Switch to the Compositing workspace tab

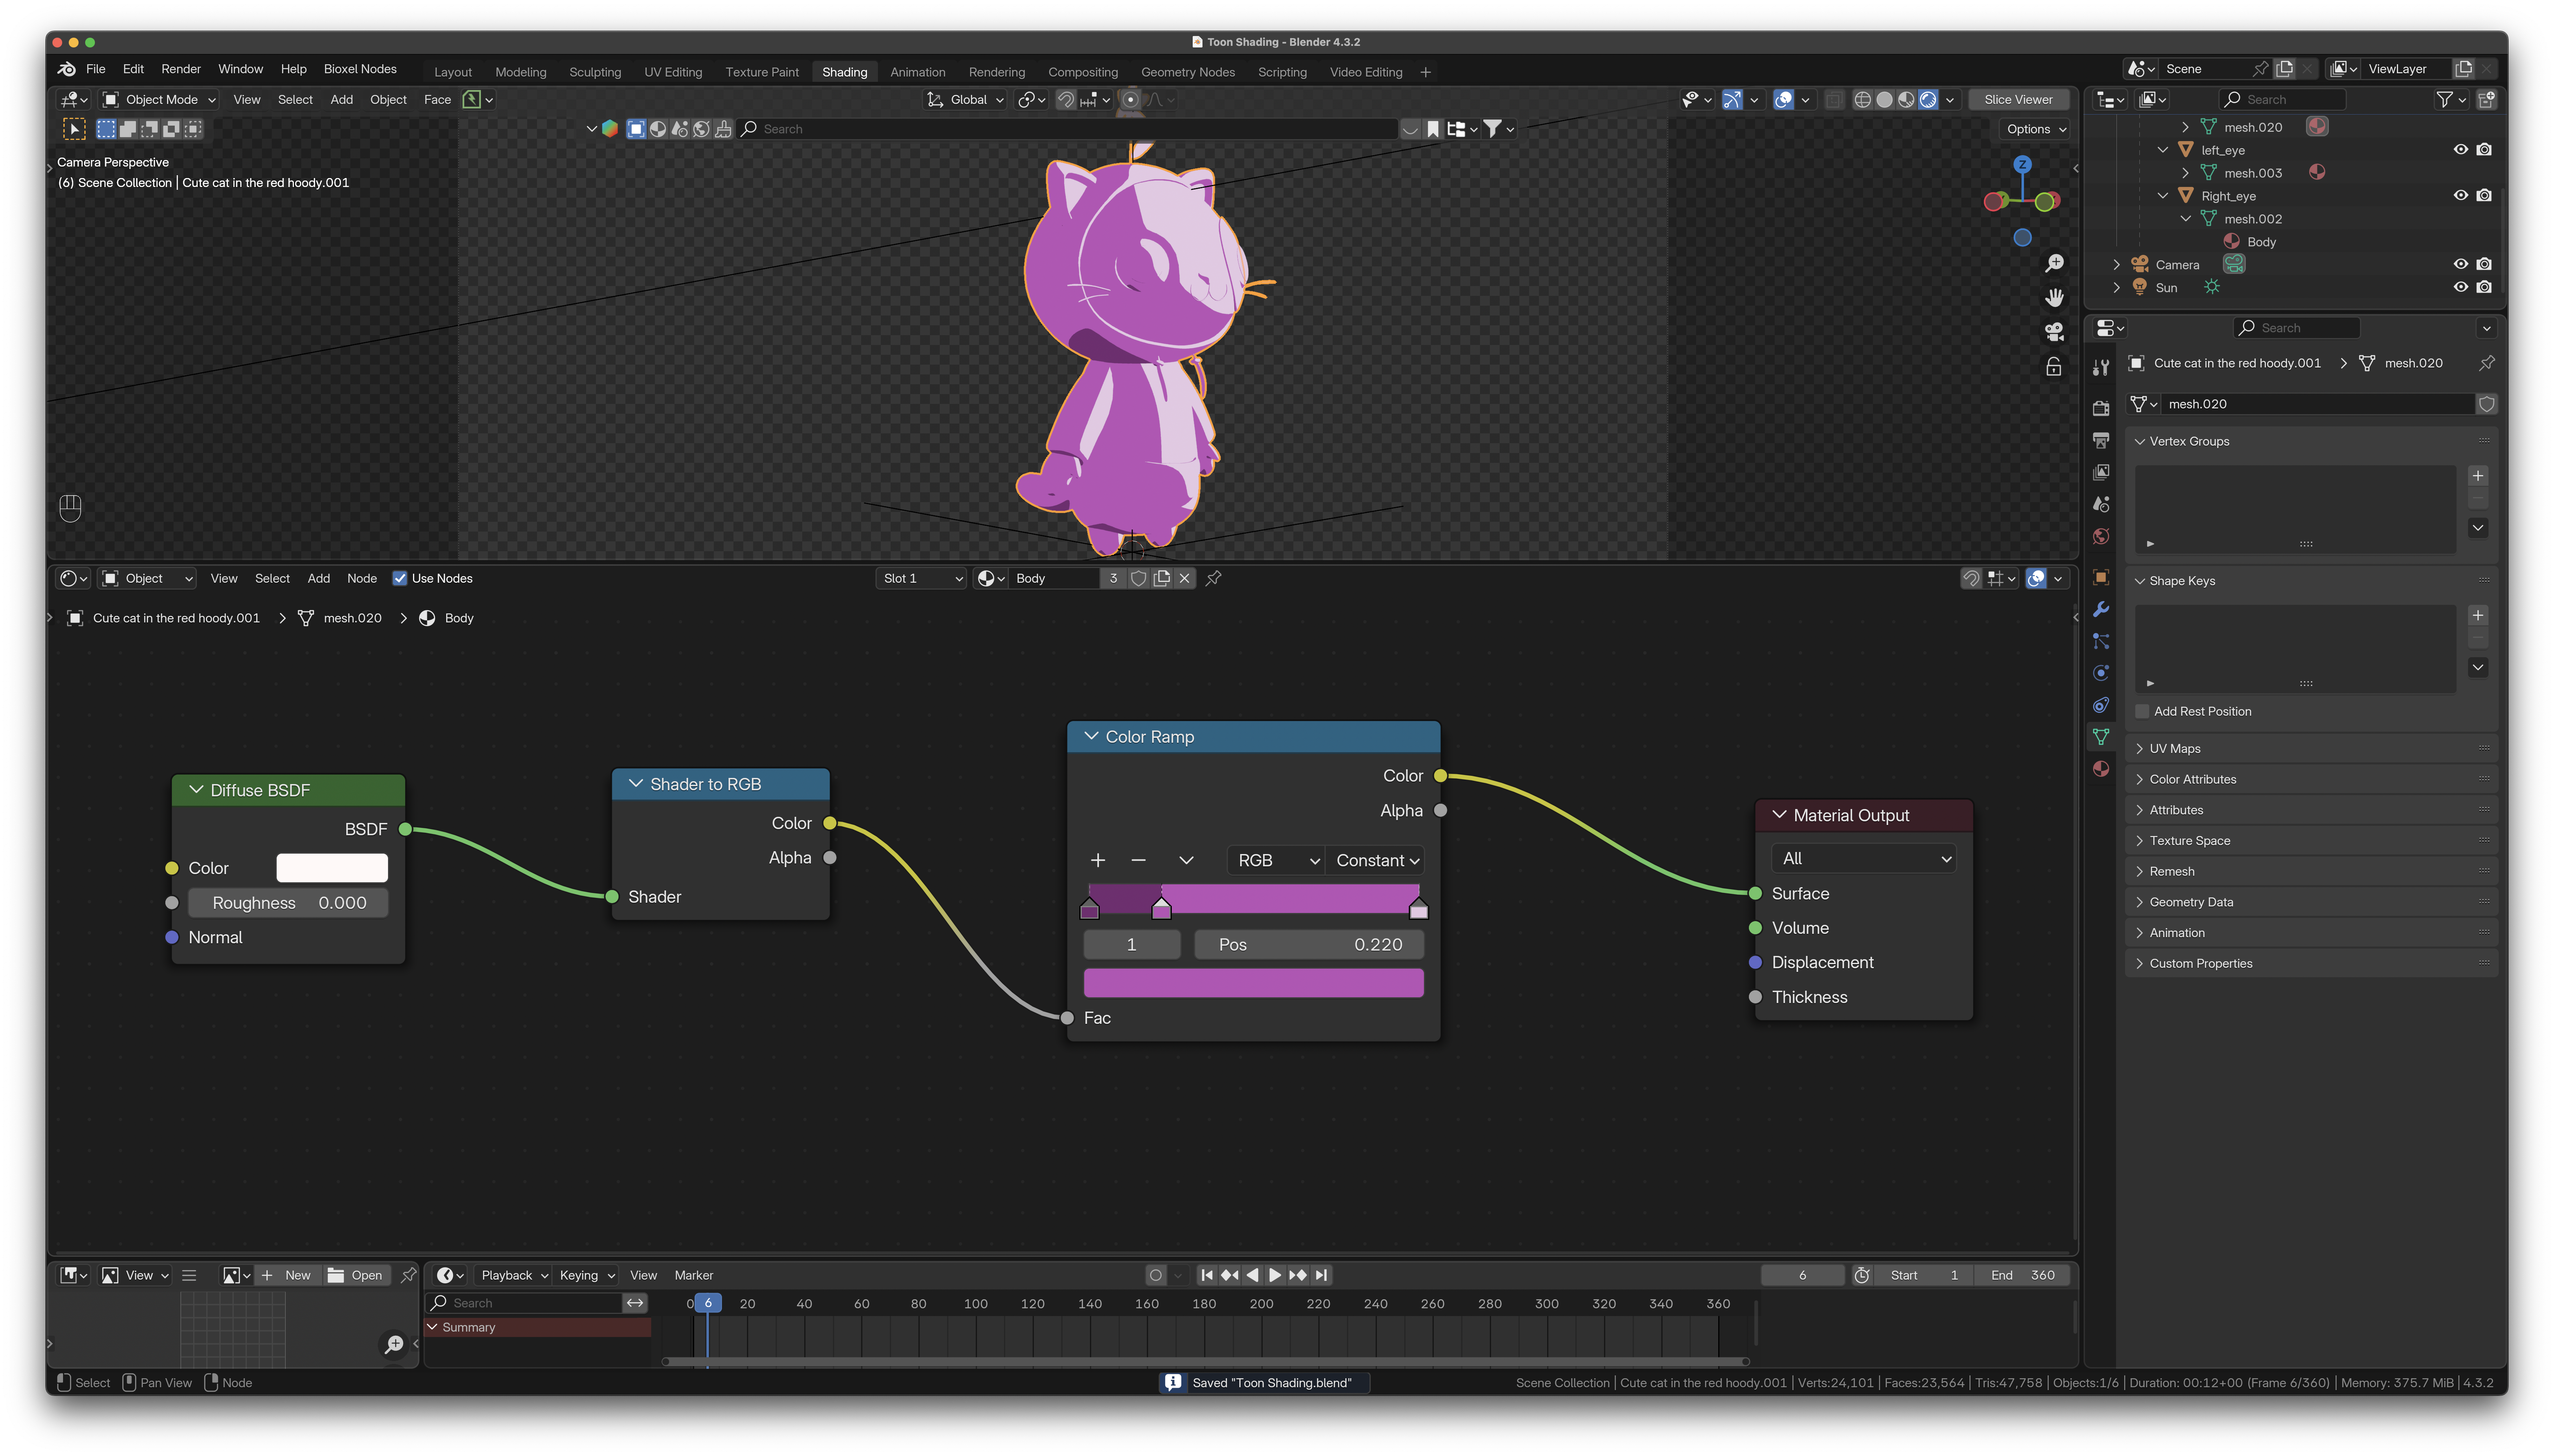[x=1082, y=72]
